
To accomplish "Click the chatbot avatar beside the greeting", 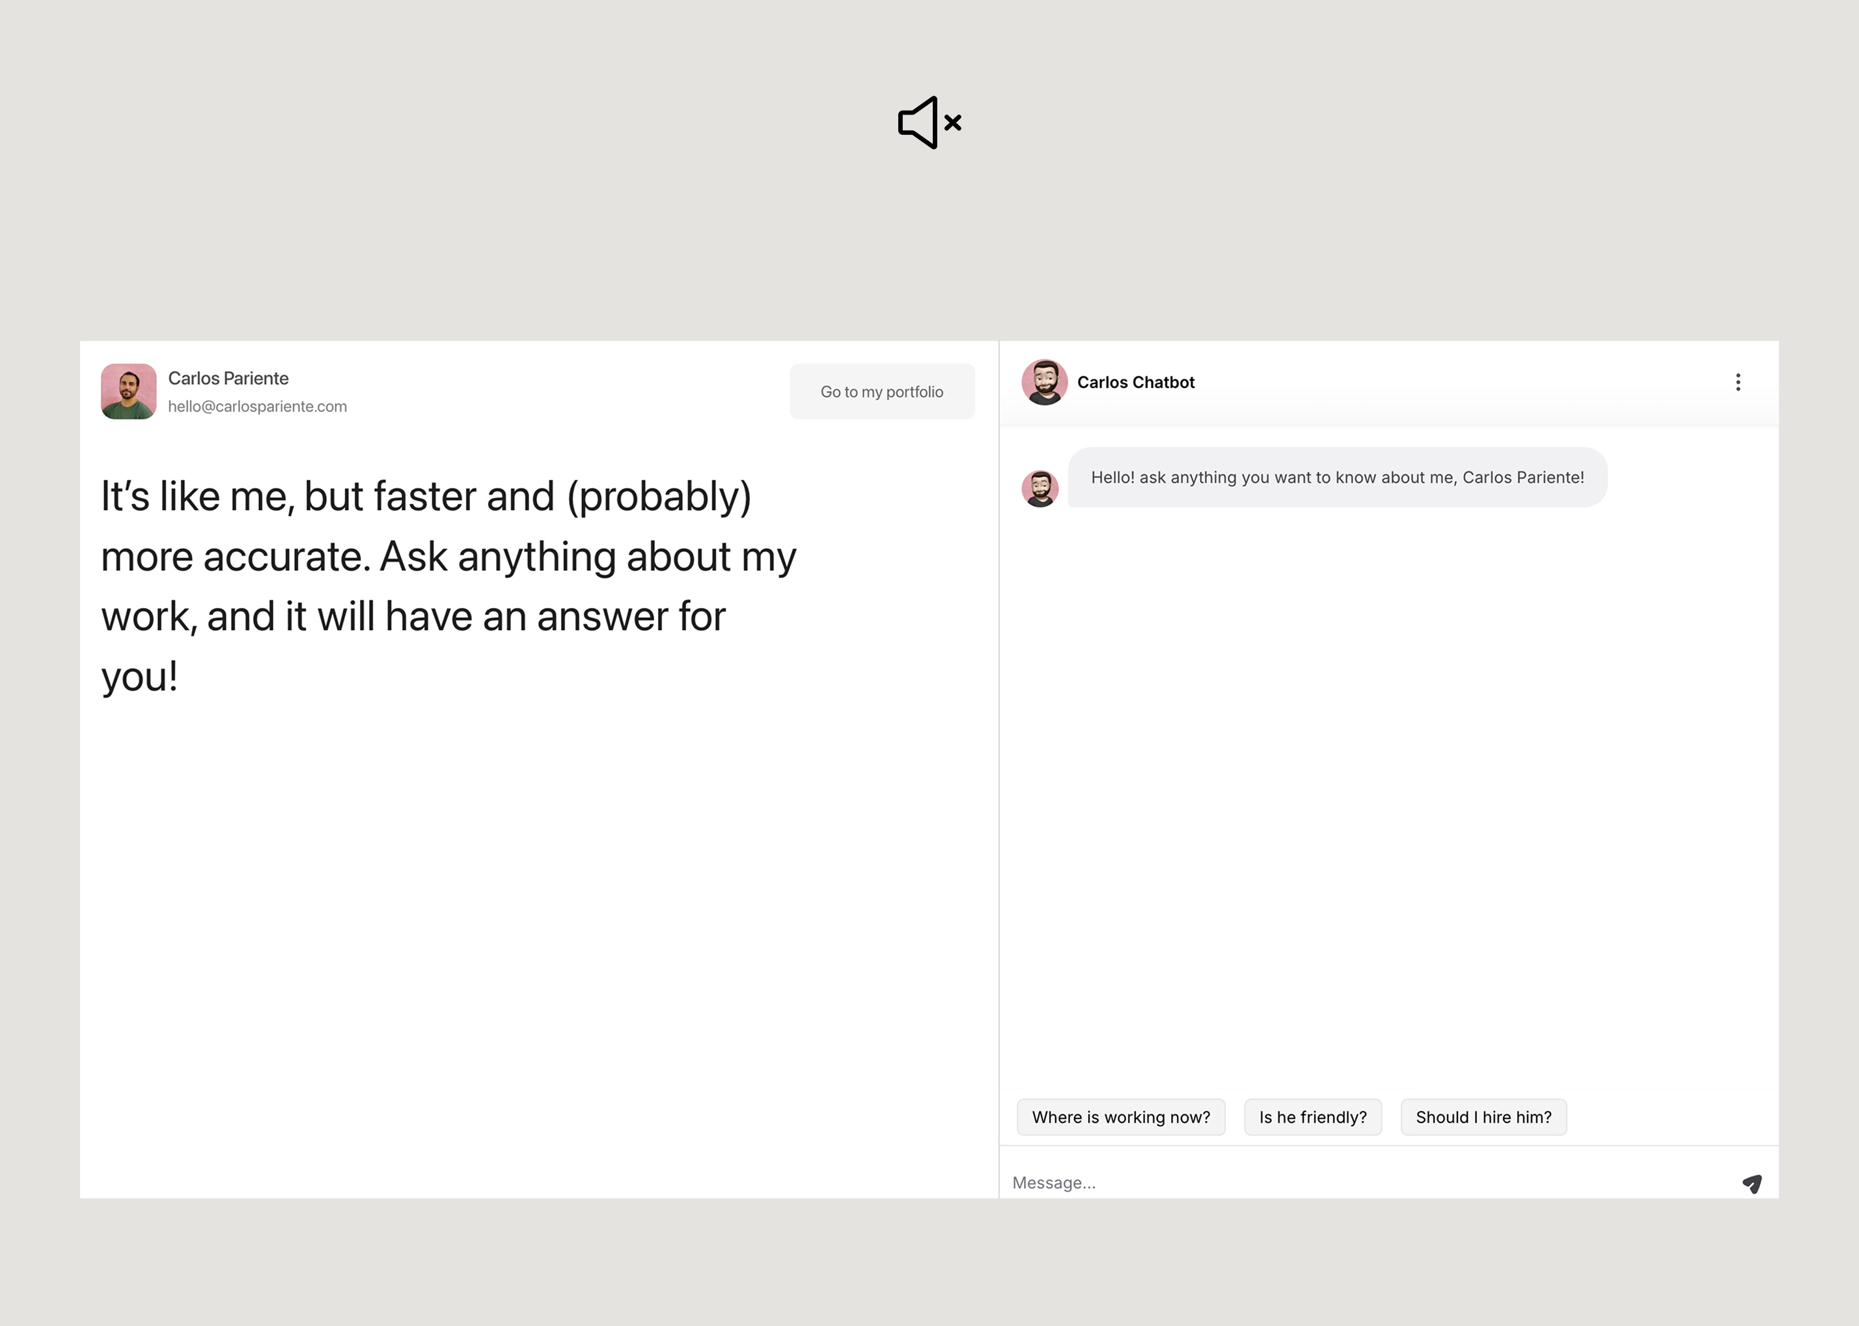I will (x=1040, y=488).
